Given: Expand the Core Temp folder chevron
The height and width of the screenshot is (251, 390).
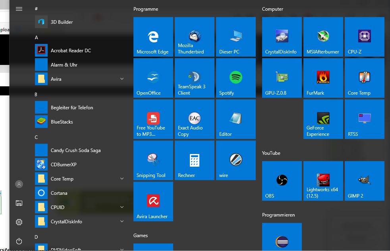Looking at the screenshot, I should click(x=122, y=179).
